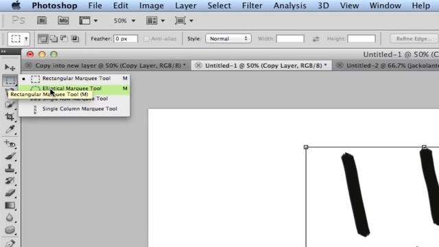Image resolution: width=439 pixels, height=247 pixels.
Task: Select the Clone Stamp tool
Action: point(10,168)
